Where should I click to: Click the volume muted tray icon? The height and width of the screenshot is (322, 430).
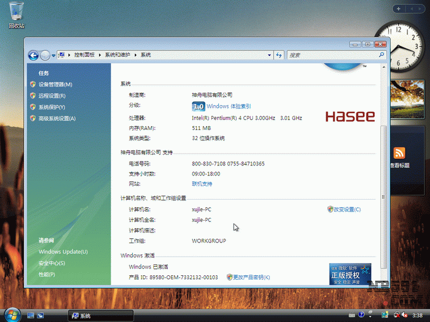[x=403, y=315]
